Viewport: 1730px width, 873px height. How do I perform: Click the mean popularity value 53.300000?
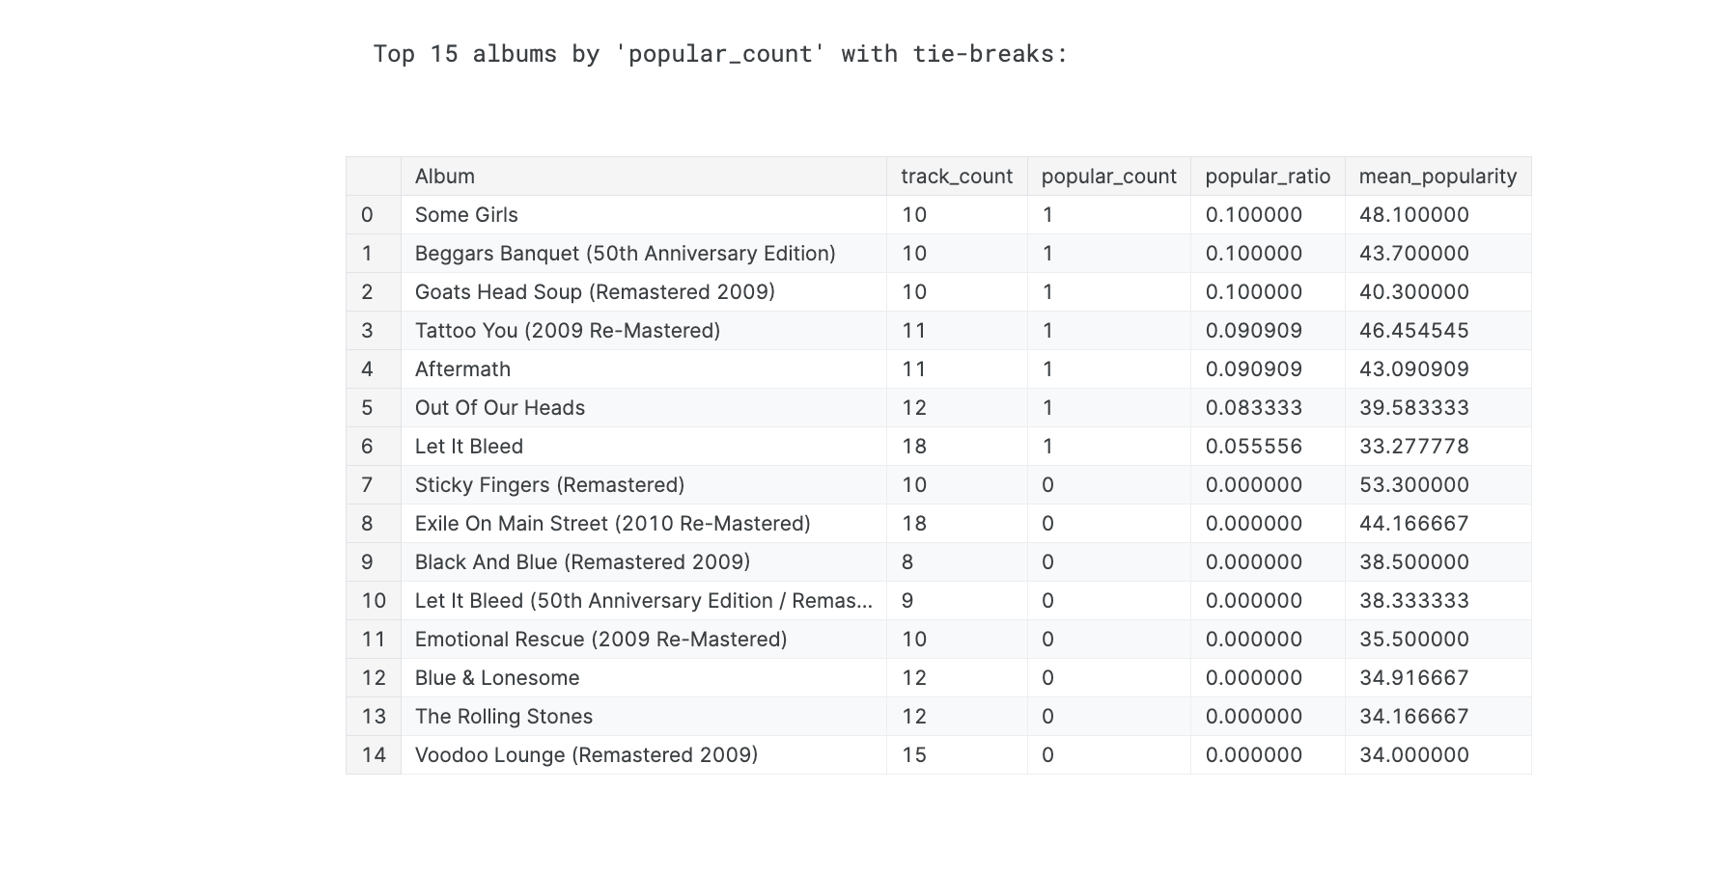1413,485
